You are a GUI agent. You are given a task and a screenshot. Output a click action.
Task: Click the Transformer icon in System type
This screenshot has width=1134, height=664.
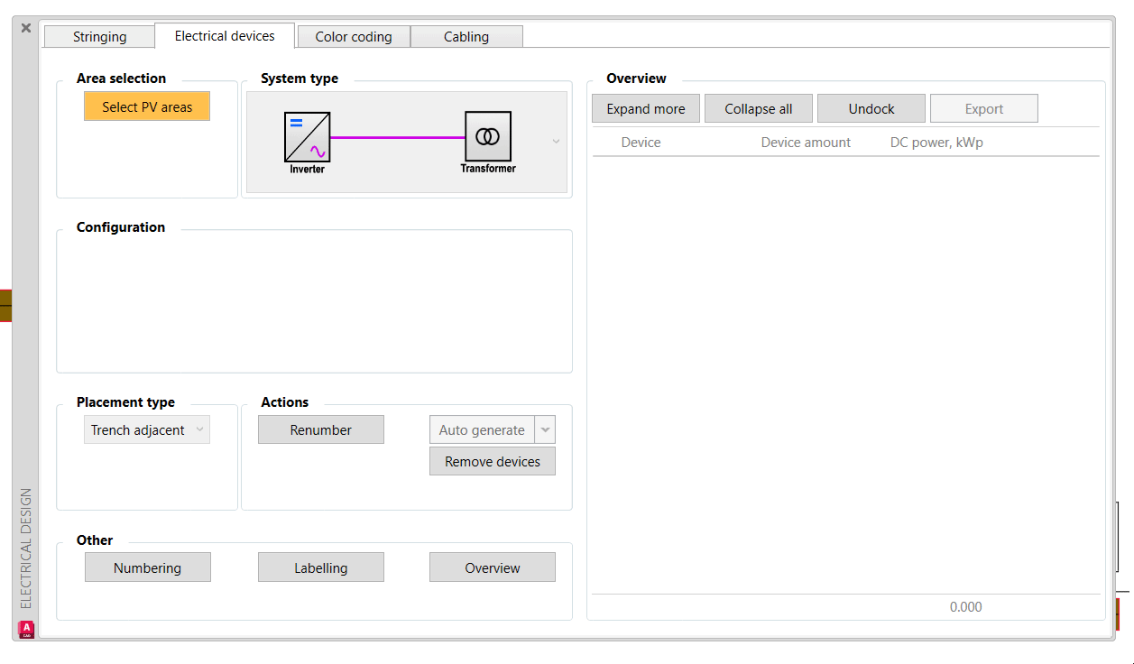[488, 136]
